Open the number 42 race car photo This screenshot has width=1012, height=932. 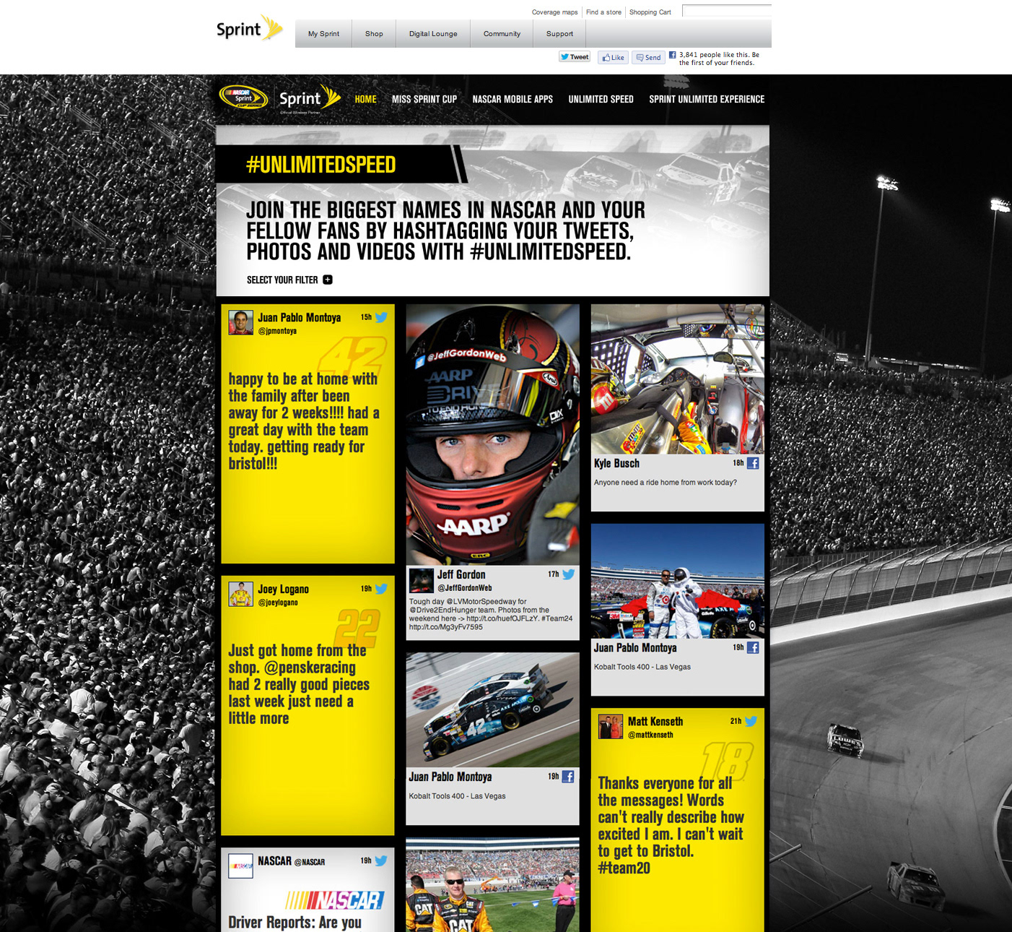tap(493, 710)
